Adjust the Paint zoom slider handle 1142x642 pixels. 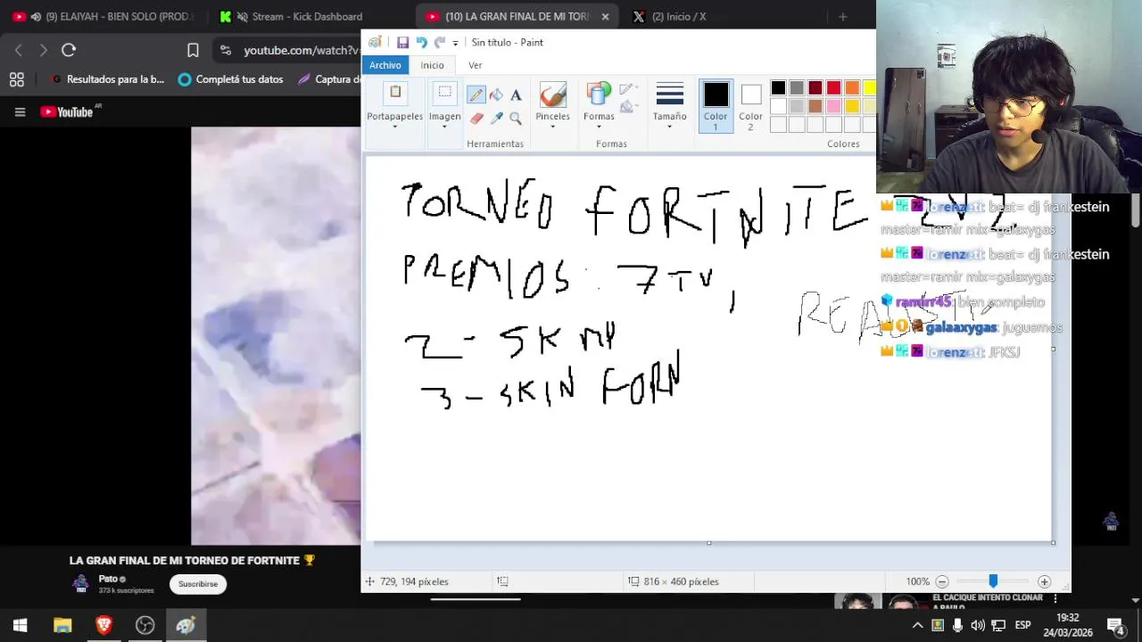[993, 581]
